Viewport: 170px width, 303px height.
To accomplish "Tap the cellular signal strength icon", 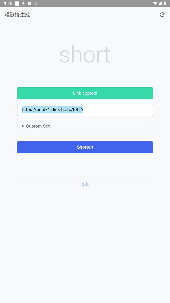I will (x=160, y=3).
